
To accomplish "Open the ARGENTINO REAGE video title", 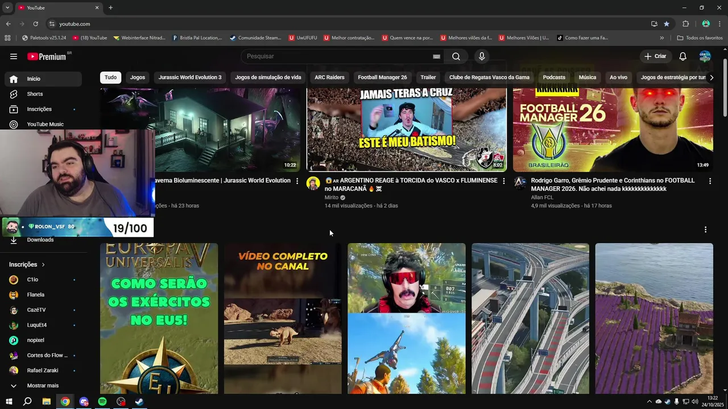I will pyautogui.click(x=411, y=185).
